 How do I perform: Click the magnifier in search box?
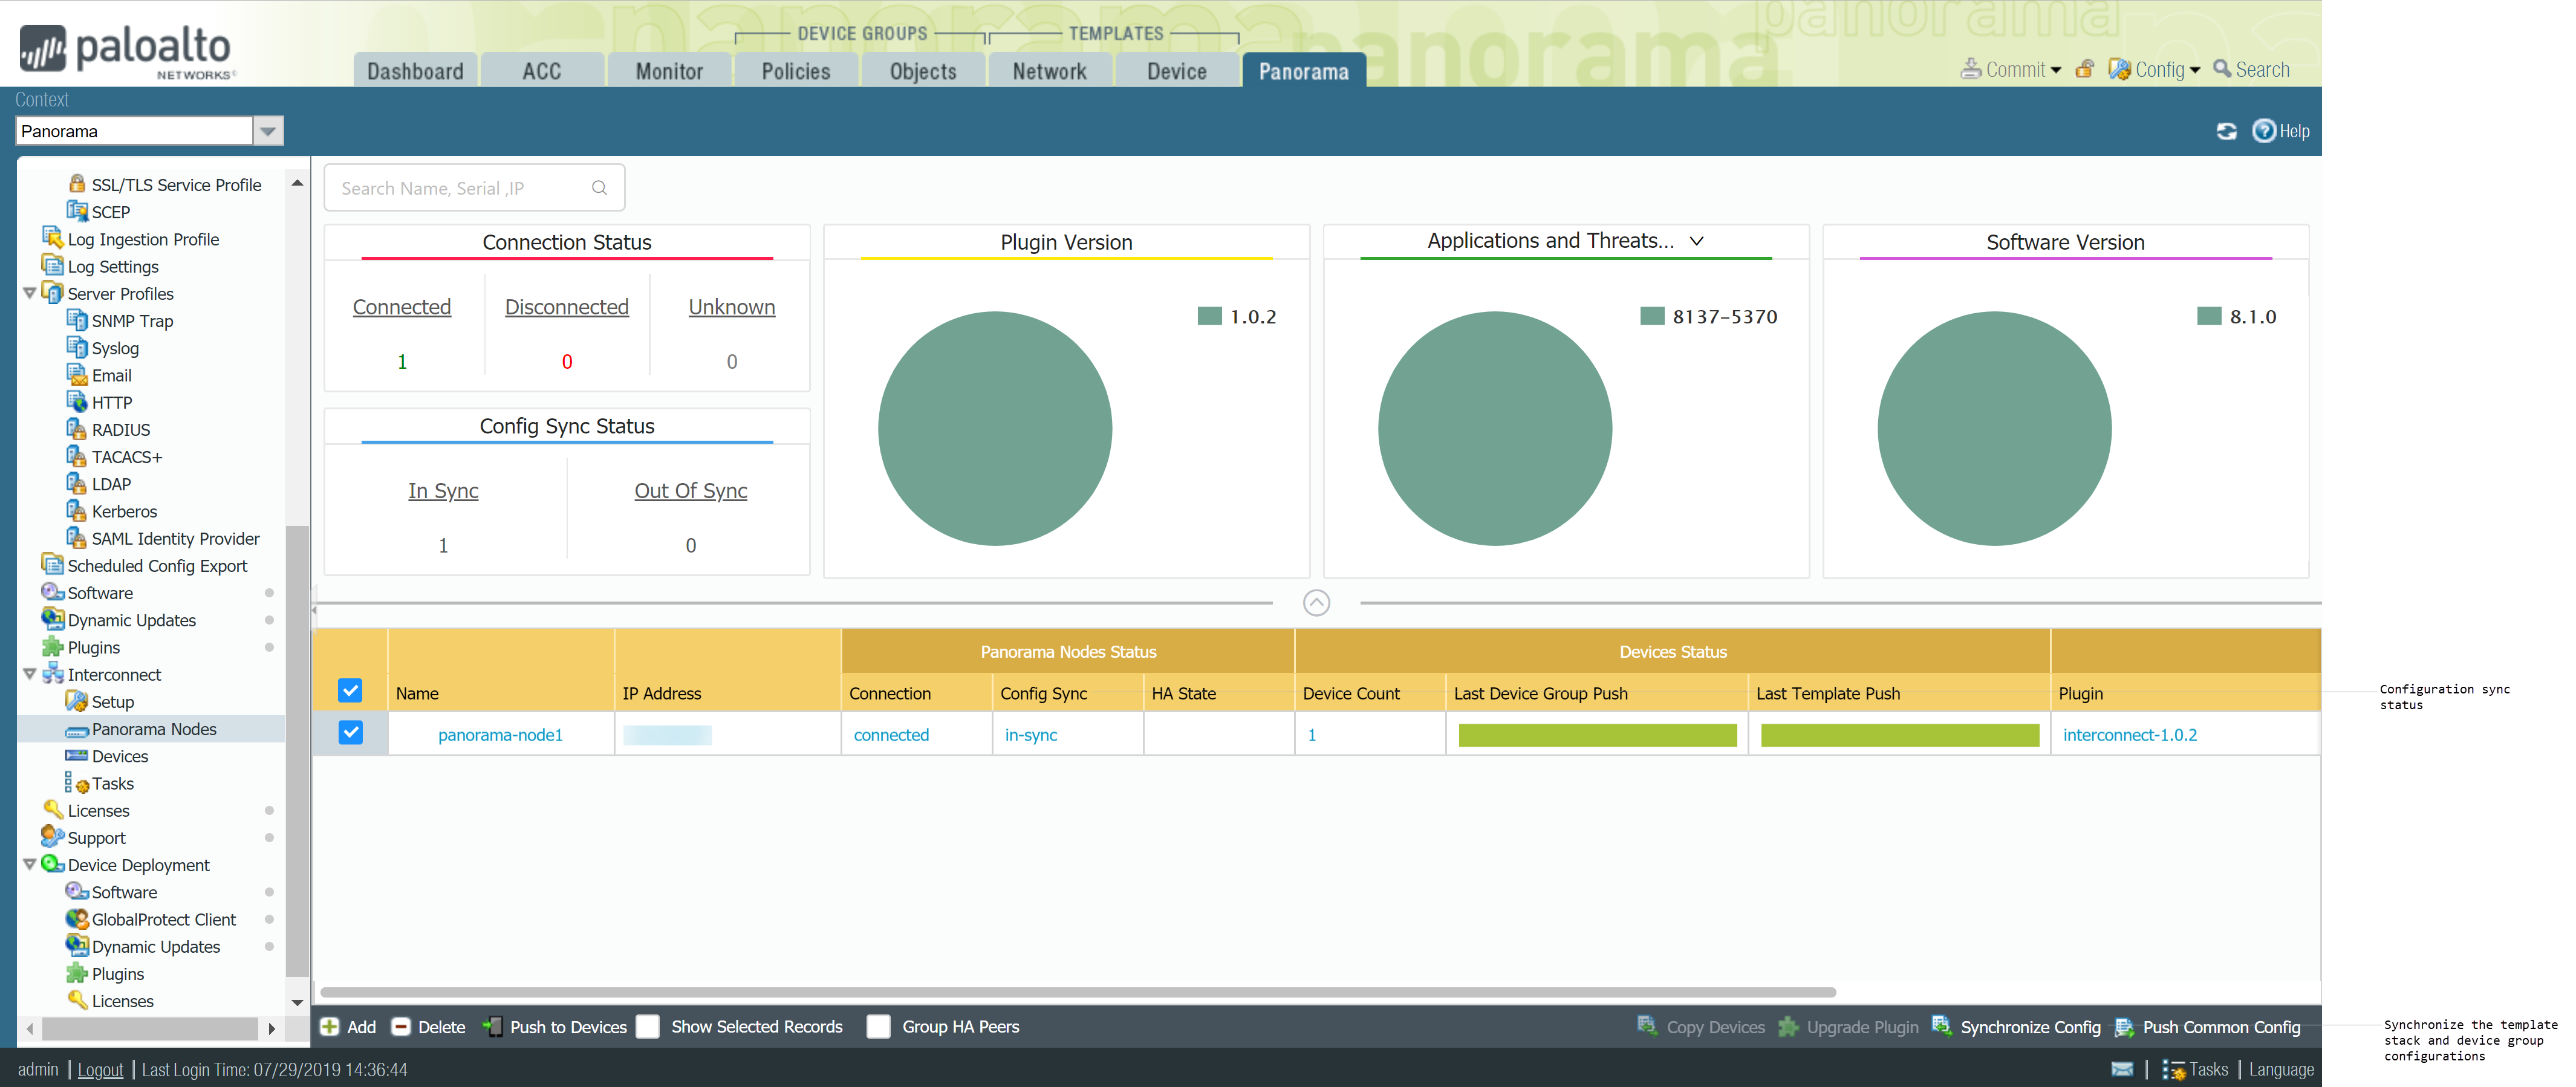[599, 188]
